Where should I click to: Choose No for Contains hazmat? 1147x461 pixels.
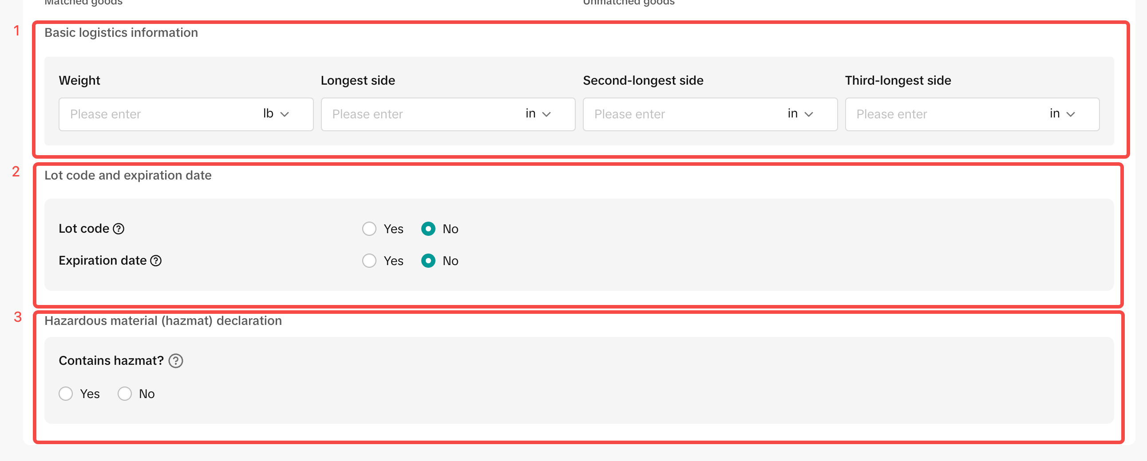pyautogui.click(x=125, y=394)
